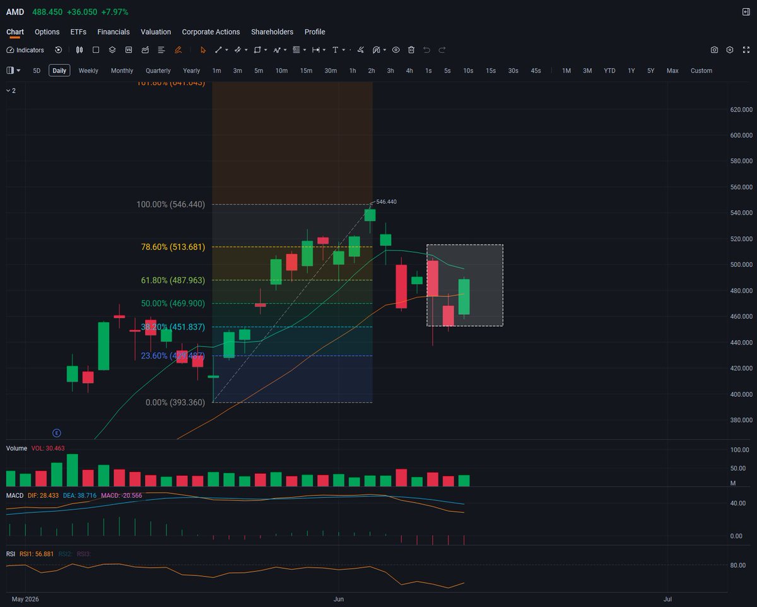Take chart snapshot with camera icon
757x607 pixels.
[714, 50]
